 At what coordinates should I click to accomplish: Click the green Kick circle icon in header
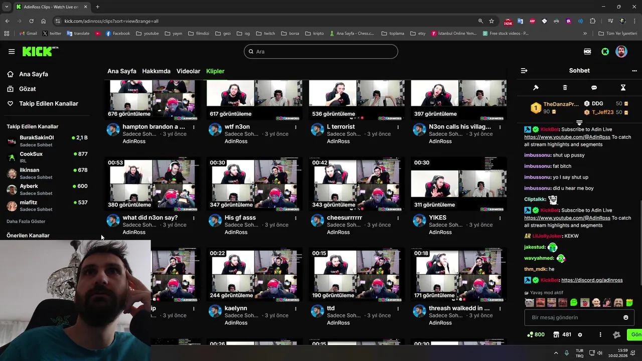pyautogui.click(x=605, y=51)
